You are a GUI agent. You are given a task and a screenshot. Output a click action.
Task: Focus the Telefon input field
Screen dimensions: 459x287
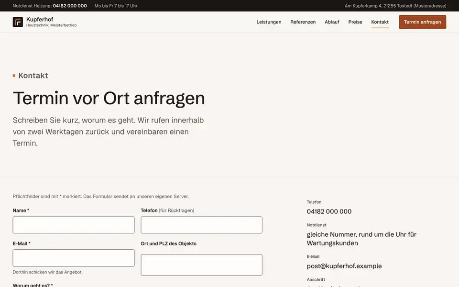[201, 225]
